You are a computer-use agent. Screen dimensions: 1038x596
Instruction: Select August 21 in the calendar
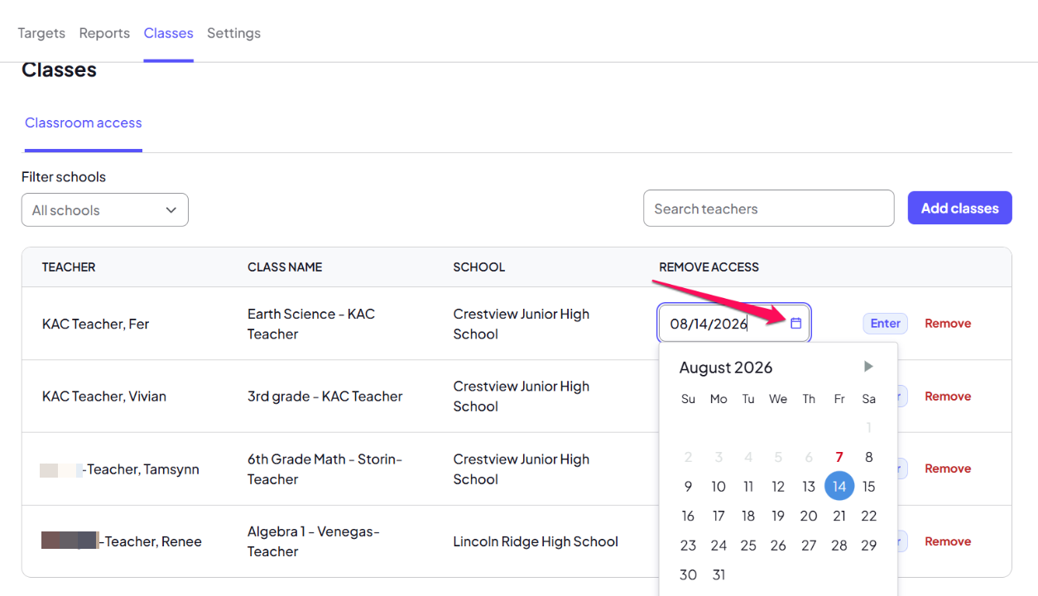point(839,516)
